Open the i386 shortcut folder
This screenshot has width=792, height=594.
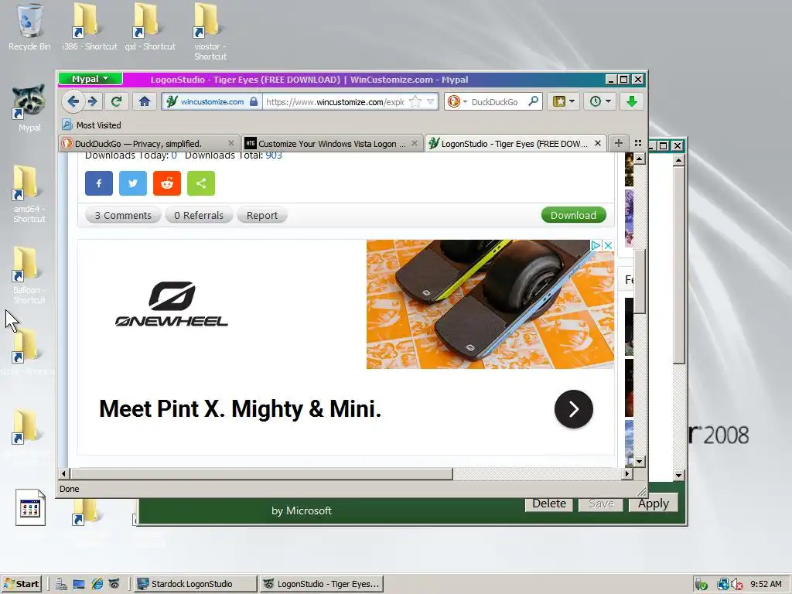[x=90, y=28]
